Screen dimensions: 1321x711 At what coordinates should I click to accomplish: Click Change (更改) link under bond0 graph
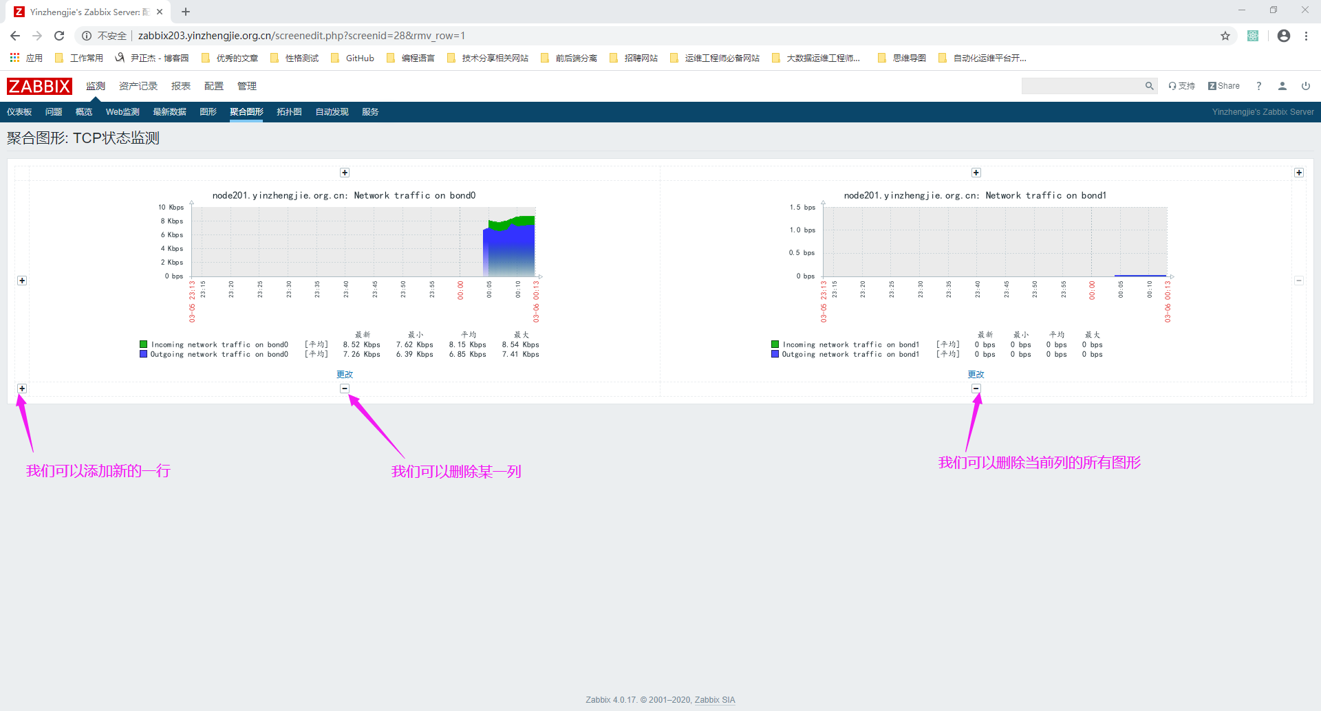(345, 374)
